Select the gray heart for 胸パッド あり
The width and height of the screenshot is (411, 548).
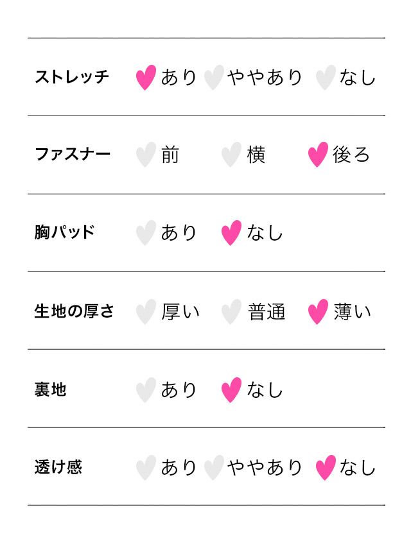coord(146,233)
